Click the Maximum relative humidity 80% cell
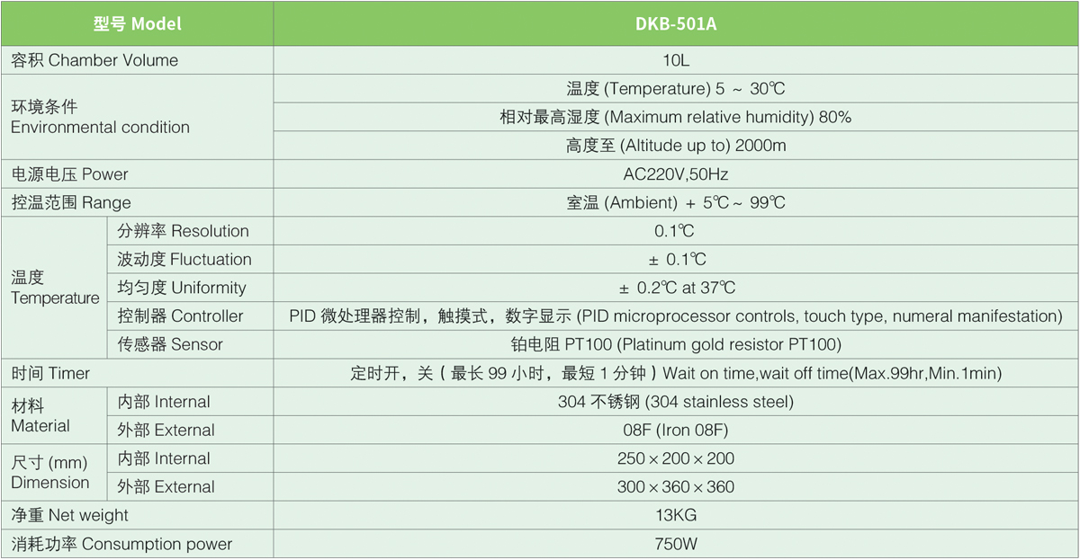1080x560 pixels. pos(675,117)
